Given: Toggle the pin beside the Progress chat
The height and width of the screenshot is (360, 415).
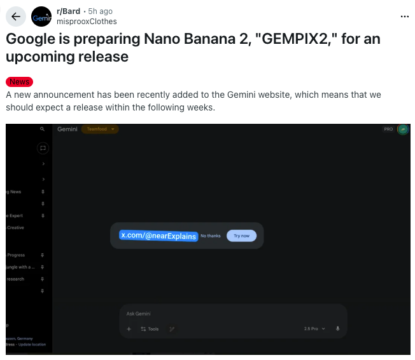Looking at the screenshot, I should pyautogui.click(x=43, y=255).
